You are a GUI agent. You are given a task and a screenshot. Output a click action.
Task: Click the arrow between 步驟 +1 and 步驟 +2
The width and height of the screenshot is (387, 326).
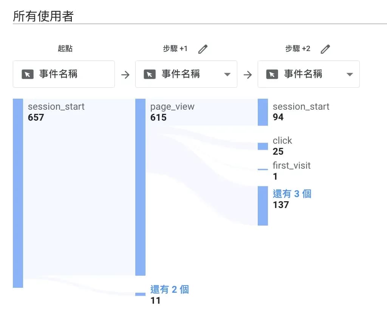(248, 75)
